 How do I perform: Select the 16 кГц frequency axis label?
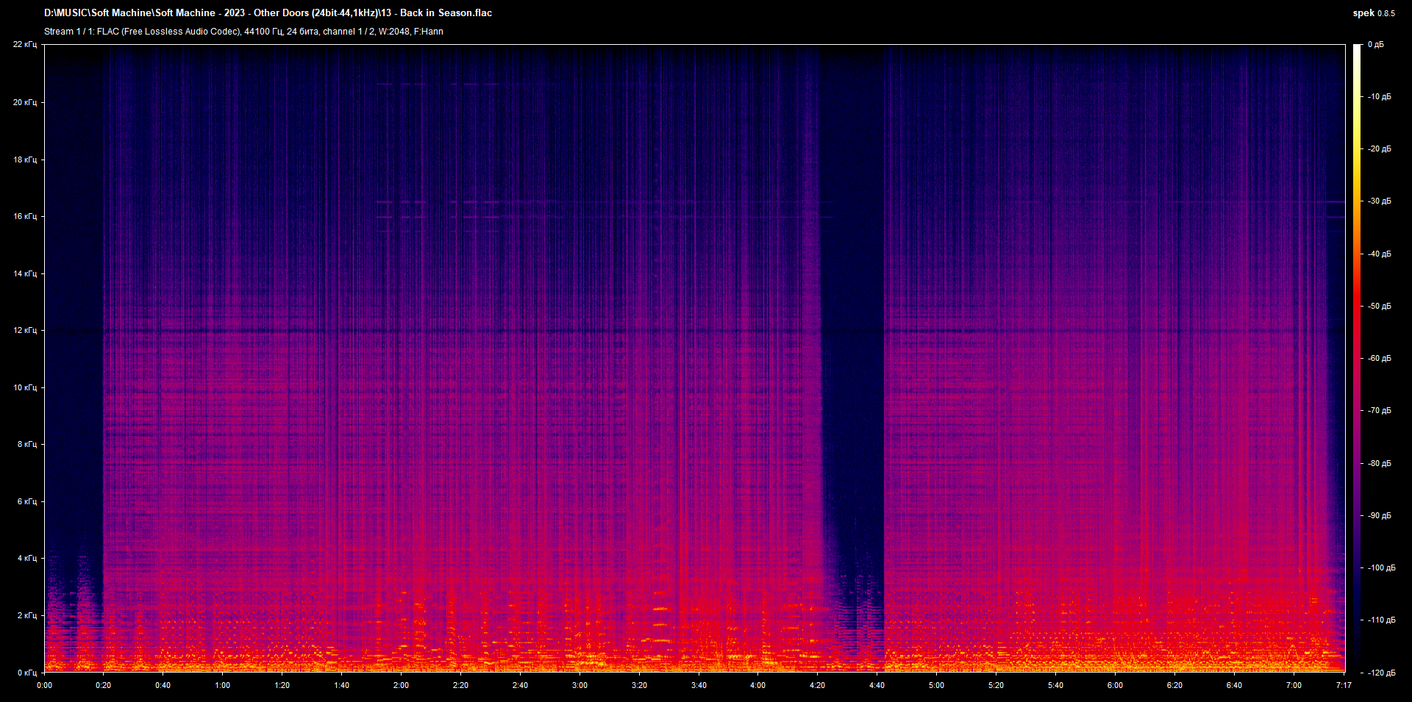tap(26, 216)
